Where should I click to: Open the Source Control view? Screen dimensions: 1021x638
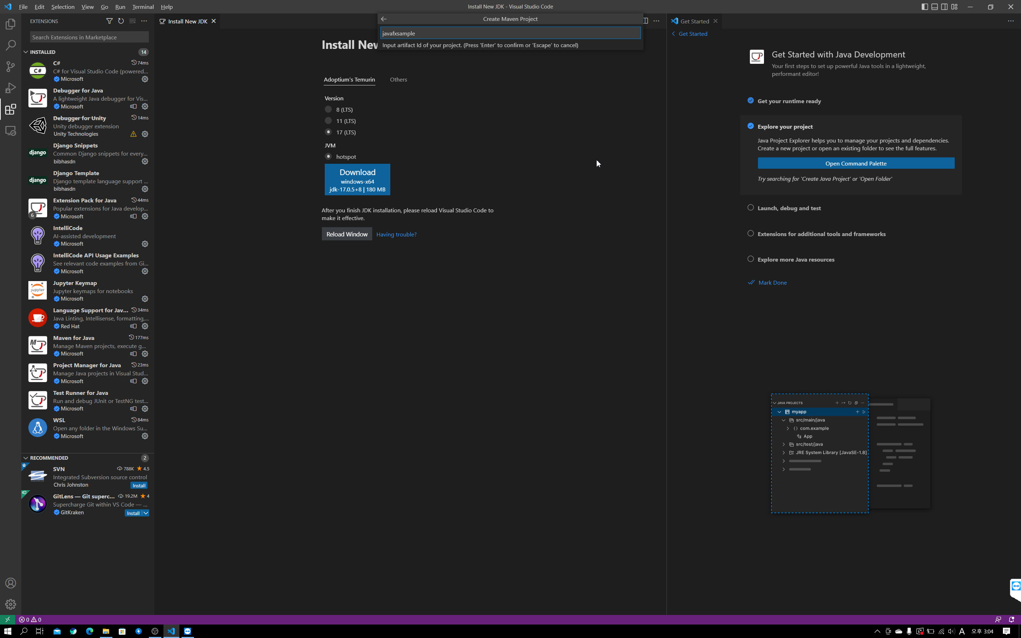pos(11,67)
